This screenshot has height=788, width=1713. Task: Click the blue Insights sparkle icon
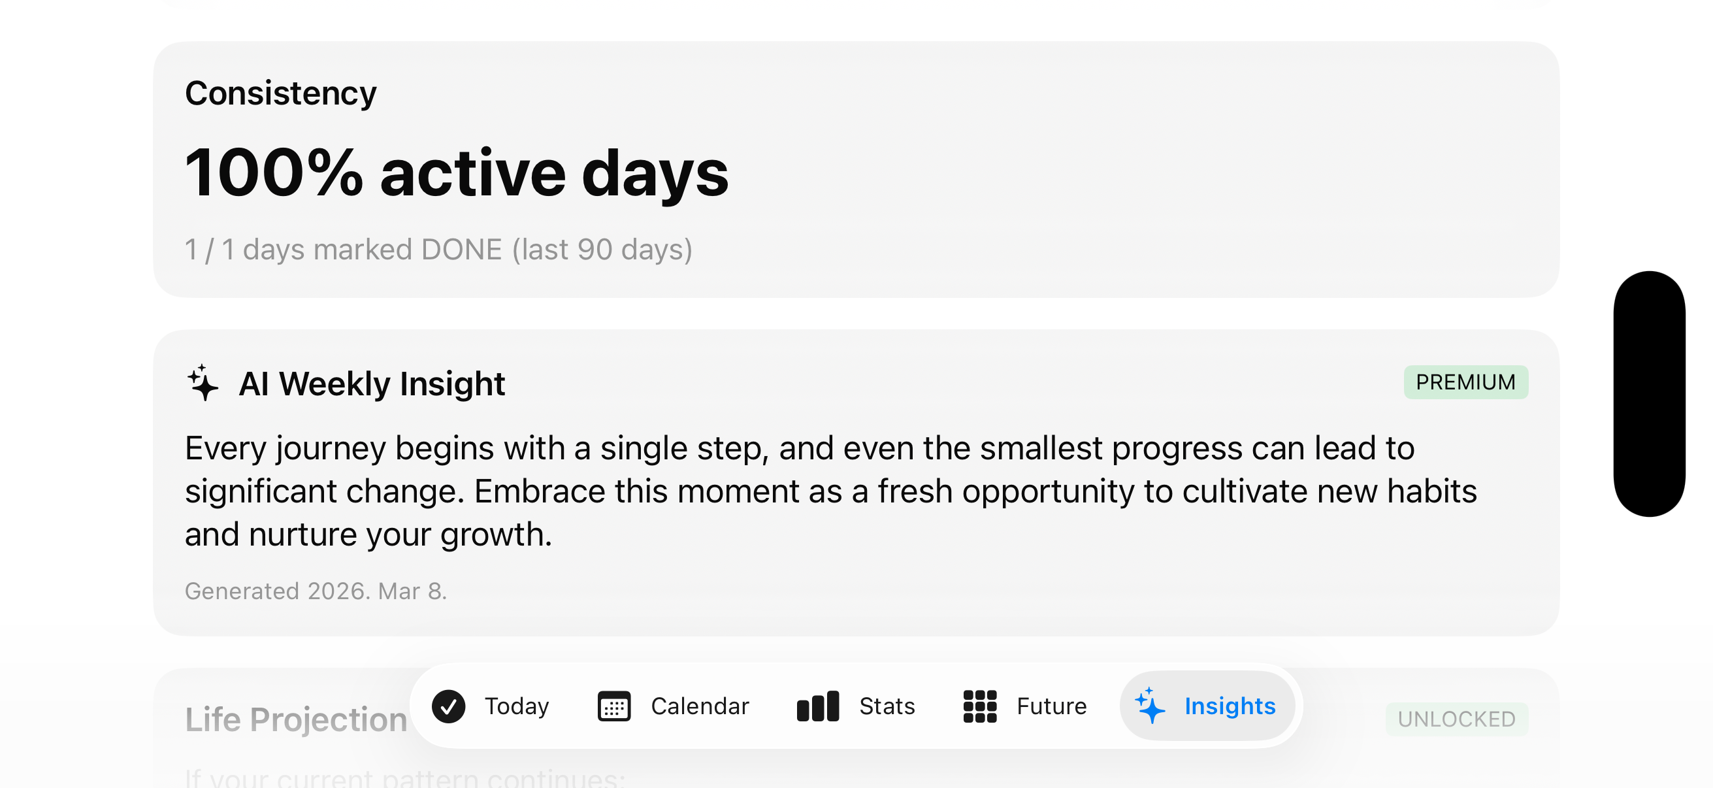coord(1150,706)
